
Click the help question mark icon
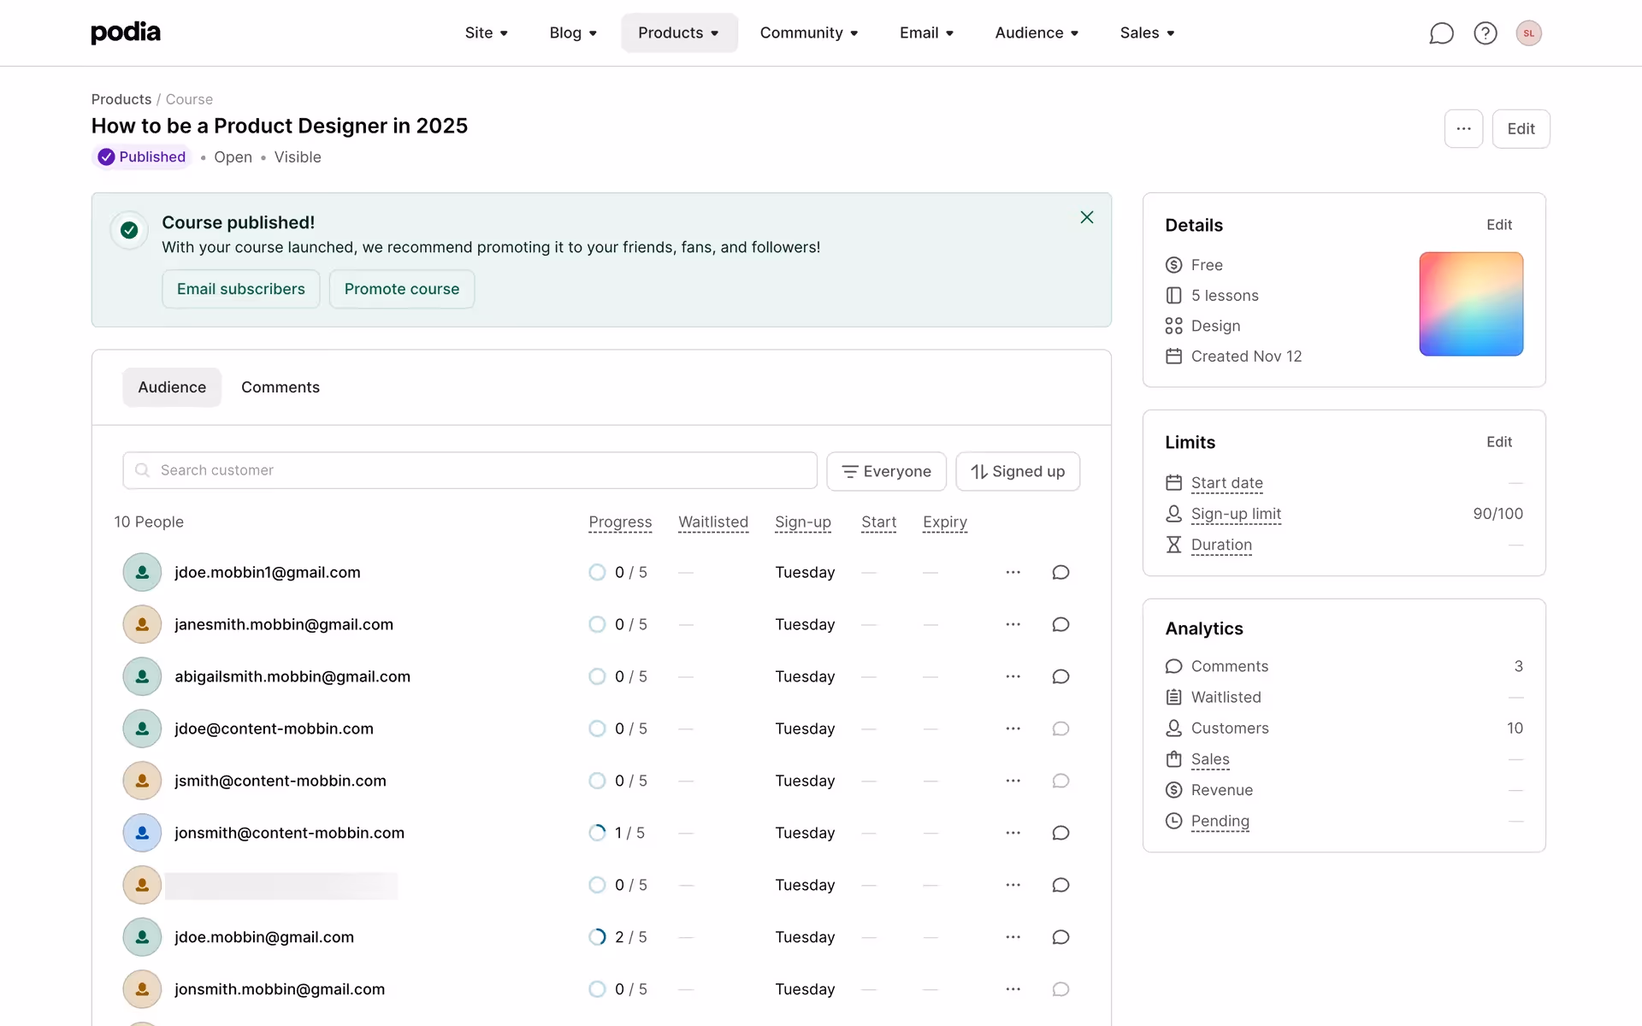1485,33
